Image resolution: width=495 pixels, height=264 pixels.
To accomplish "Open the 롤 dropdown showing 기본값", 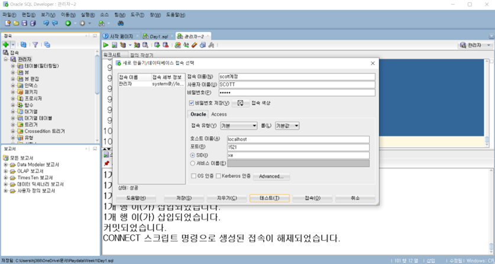I will click(x=287, y=125).
